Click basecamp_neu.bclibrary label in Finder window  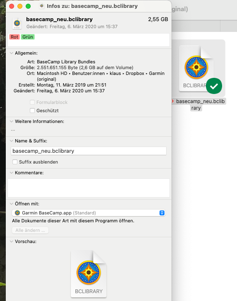click(x=200, y=105)
